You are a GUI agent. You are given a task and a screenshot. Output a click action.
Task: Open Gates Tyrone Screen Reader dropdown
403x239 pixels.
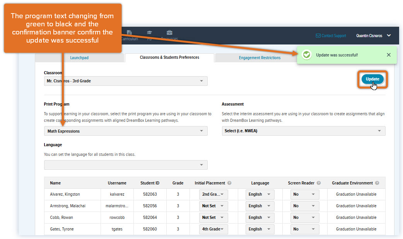coord(305,229)
